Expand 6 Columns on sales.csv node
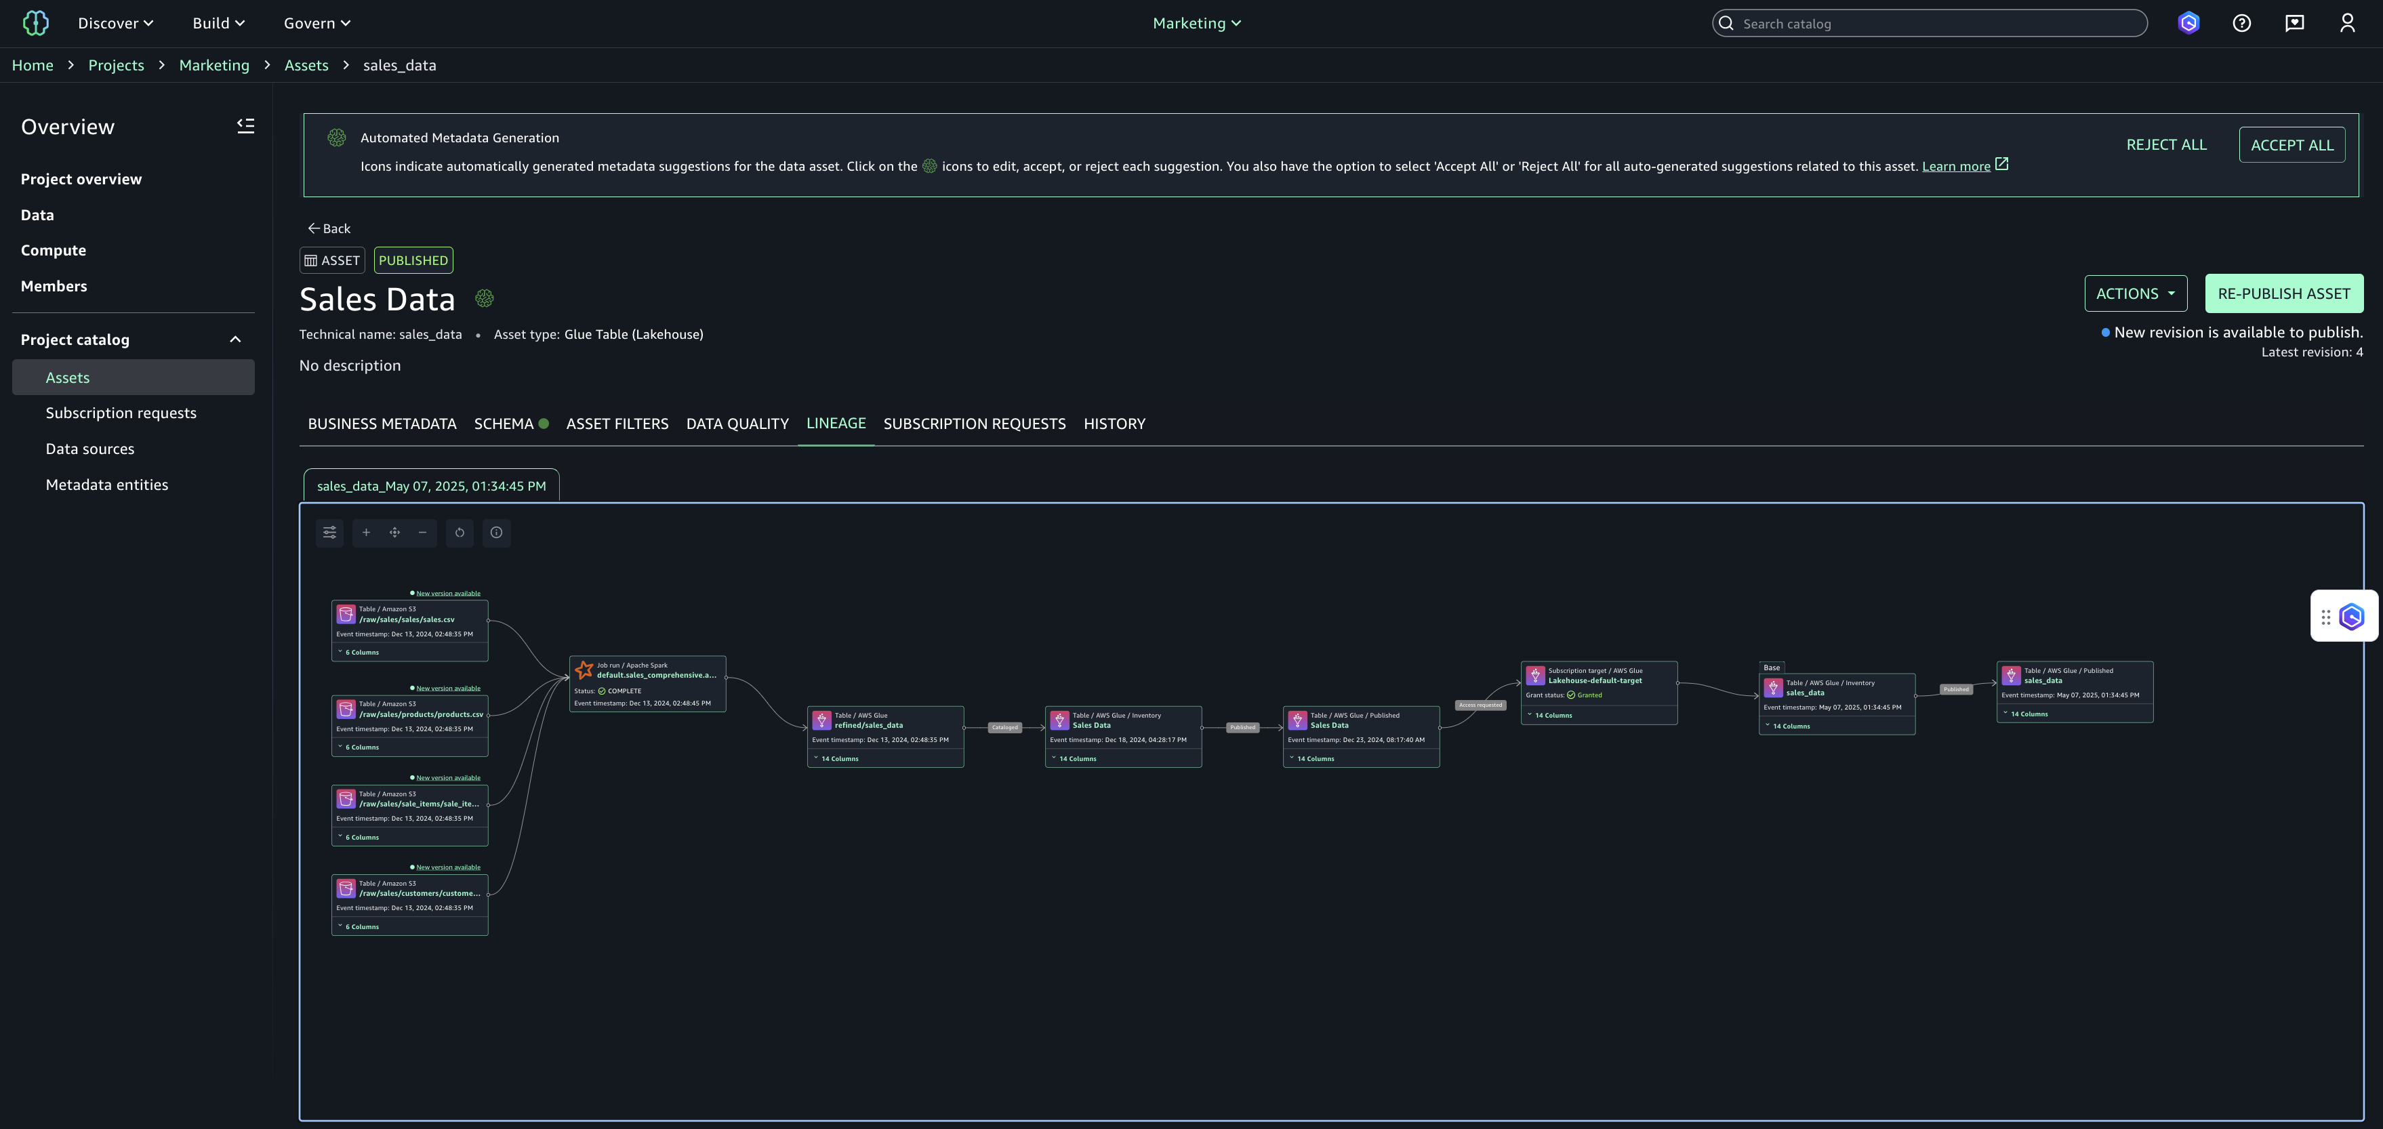 coord(358,652)
